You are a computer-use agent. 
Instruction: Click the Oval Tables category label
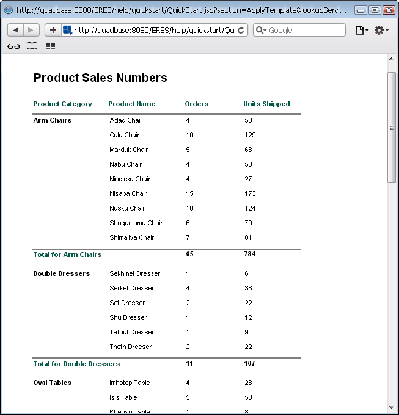(53, 383)
